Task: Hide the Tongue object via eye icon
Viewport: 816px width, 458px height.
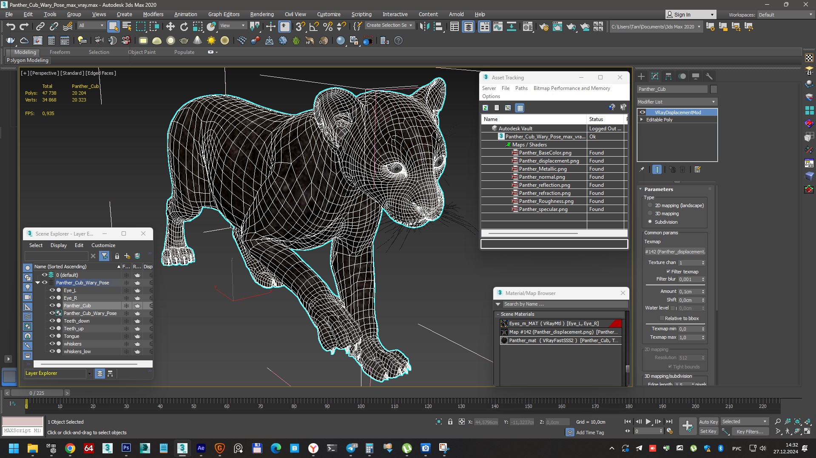Action: pyautogui.click(x=52, y=336)
